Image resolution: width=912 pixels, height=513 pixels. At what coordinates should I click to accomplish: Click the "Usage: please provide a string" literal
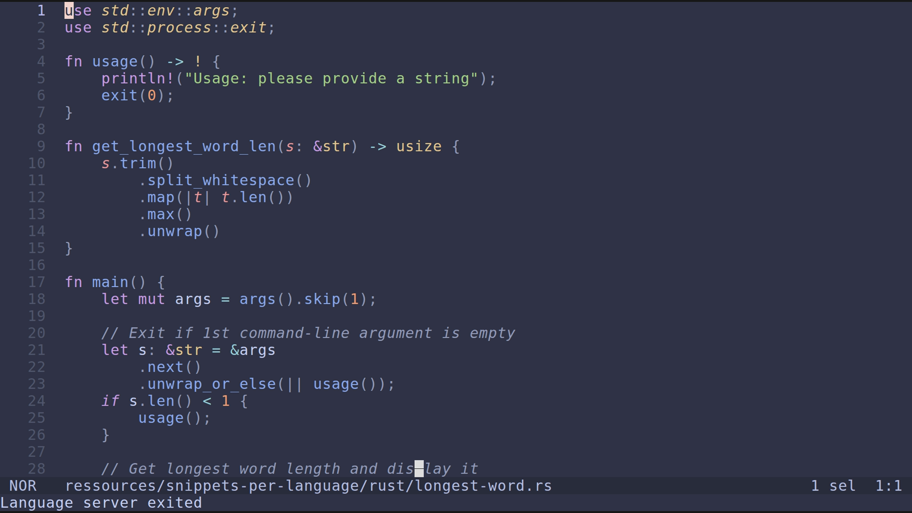click(x=331, y=78)
